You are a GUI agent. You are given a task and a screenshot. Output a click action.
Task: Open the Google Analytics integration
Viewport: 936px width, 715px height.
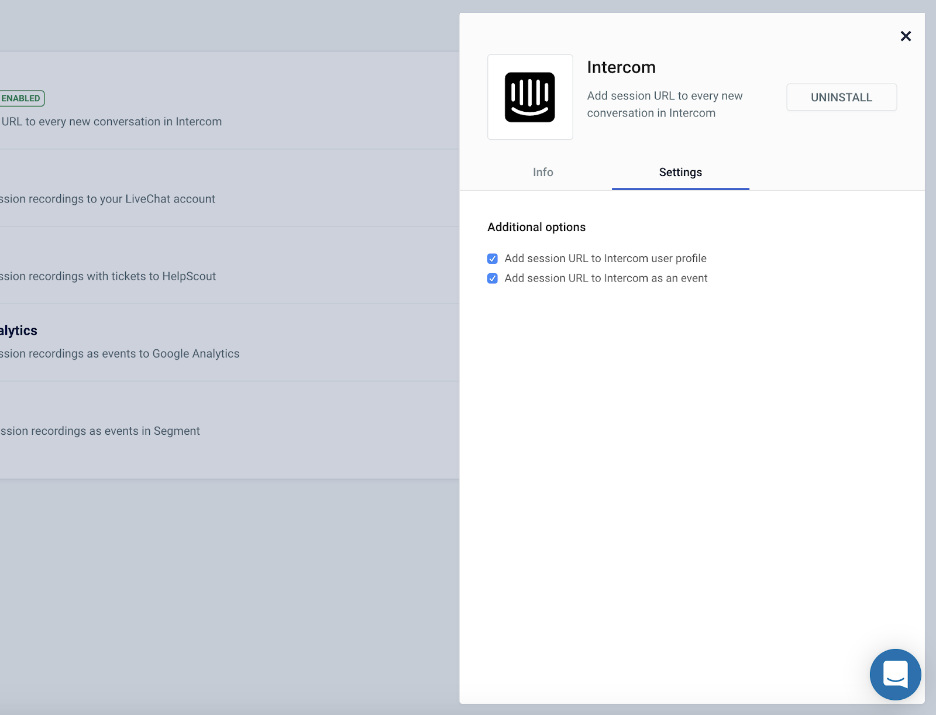119,353
